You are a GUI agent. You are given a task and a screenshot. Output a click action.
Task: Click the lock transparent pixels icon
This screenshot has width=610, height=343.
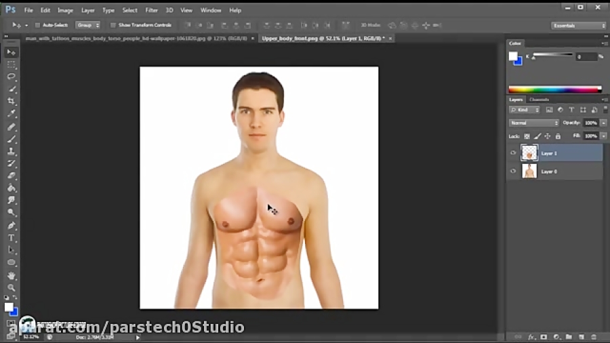(527, 136)
